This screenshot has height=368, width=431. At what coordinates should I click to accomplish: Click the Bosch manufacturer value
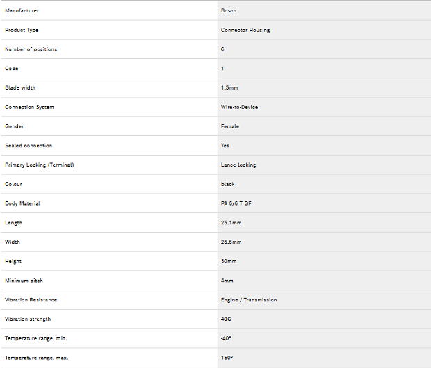point(229,10)
